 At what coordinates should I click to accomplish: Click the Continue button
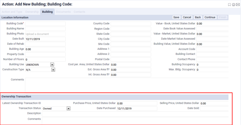tap(210, 17)
